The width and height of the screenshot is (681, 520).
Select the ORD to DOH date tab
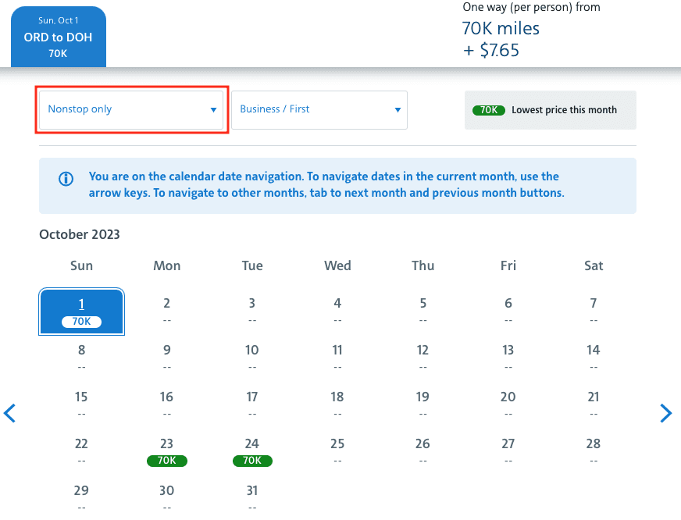(58, 36)
